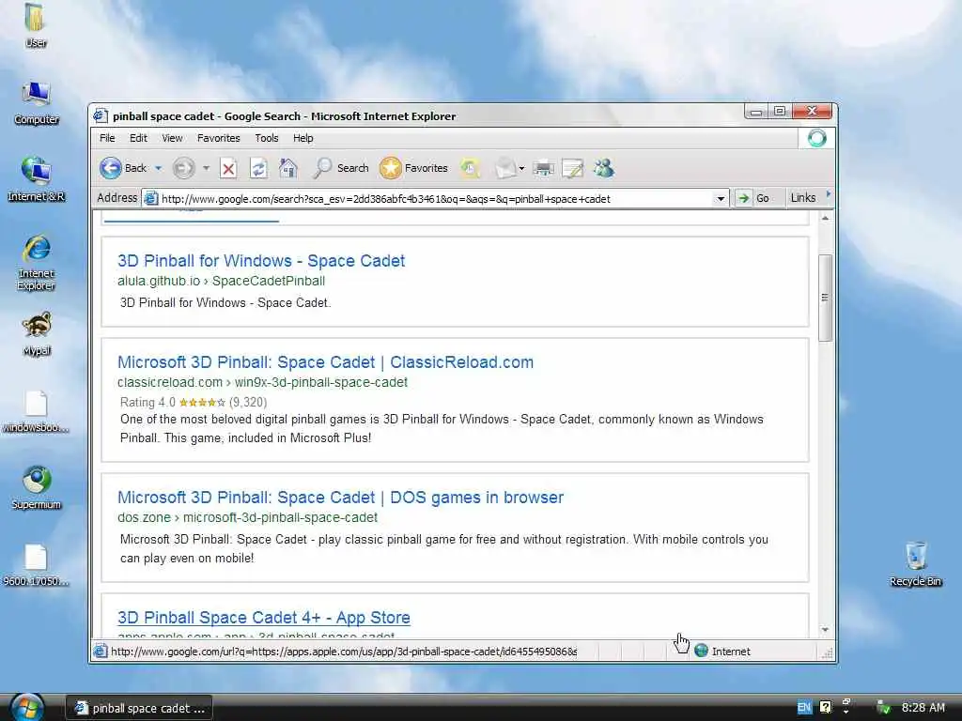Image resolution: width=962 pixels, height=721 pixels.
Task: Print the page with the printer icon
Action: 543,168
